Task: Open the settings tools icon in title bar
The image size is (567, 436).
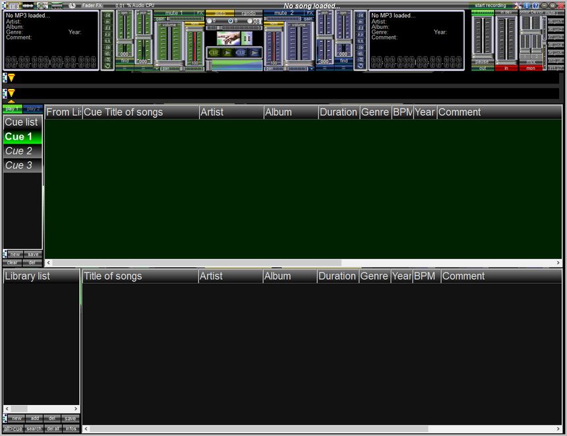Action: tap(518, 5)
